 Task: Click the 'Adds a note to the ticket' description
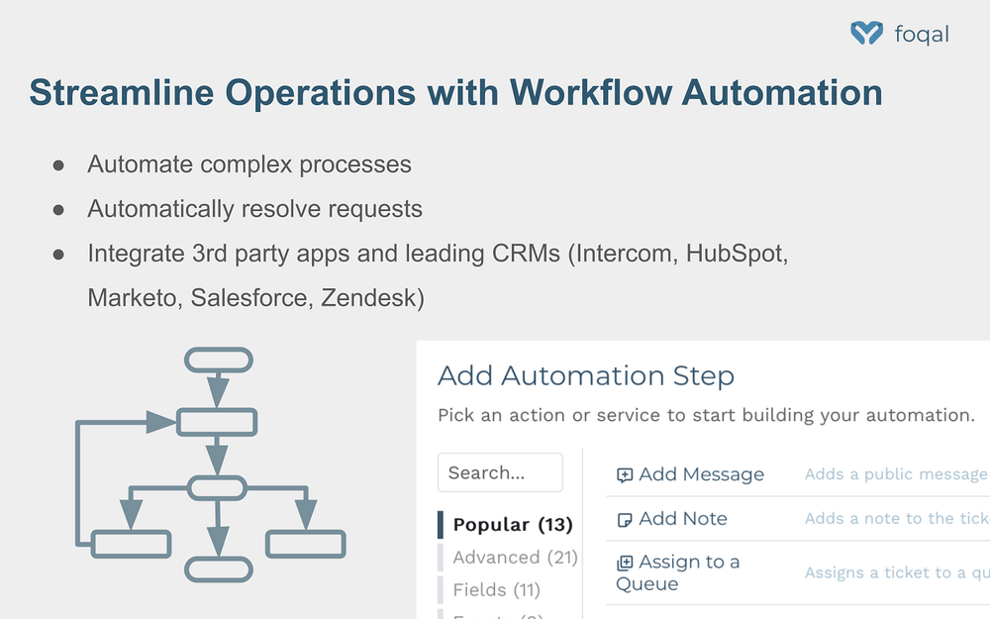pos(897,519)
